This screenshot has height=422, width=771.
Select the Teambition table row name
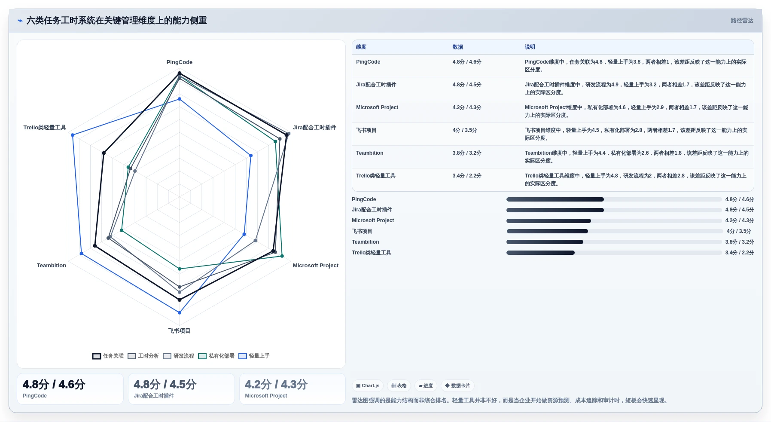tap(370, 153)
